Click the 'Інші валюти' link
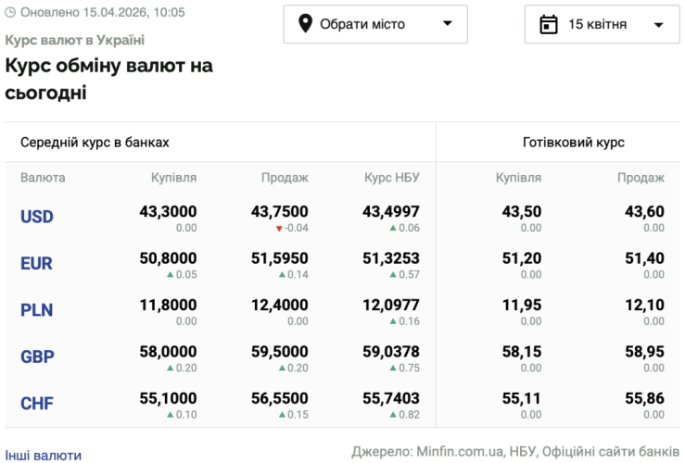 pyautogui.click(x=44, y=455)
